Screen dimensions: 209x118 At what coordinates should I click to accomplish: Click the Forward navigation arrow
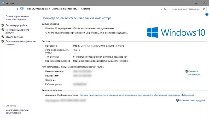tap(9, 9)
